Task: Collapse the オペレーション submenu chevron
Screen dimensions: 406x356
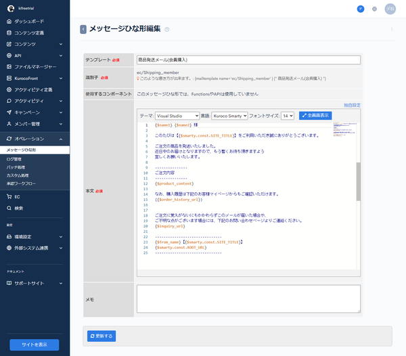Action: [61, 139]
